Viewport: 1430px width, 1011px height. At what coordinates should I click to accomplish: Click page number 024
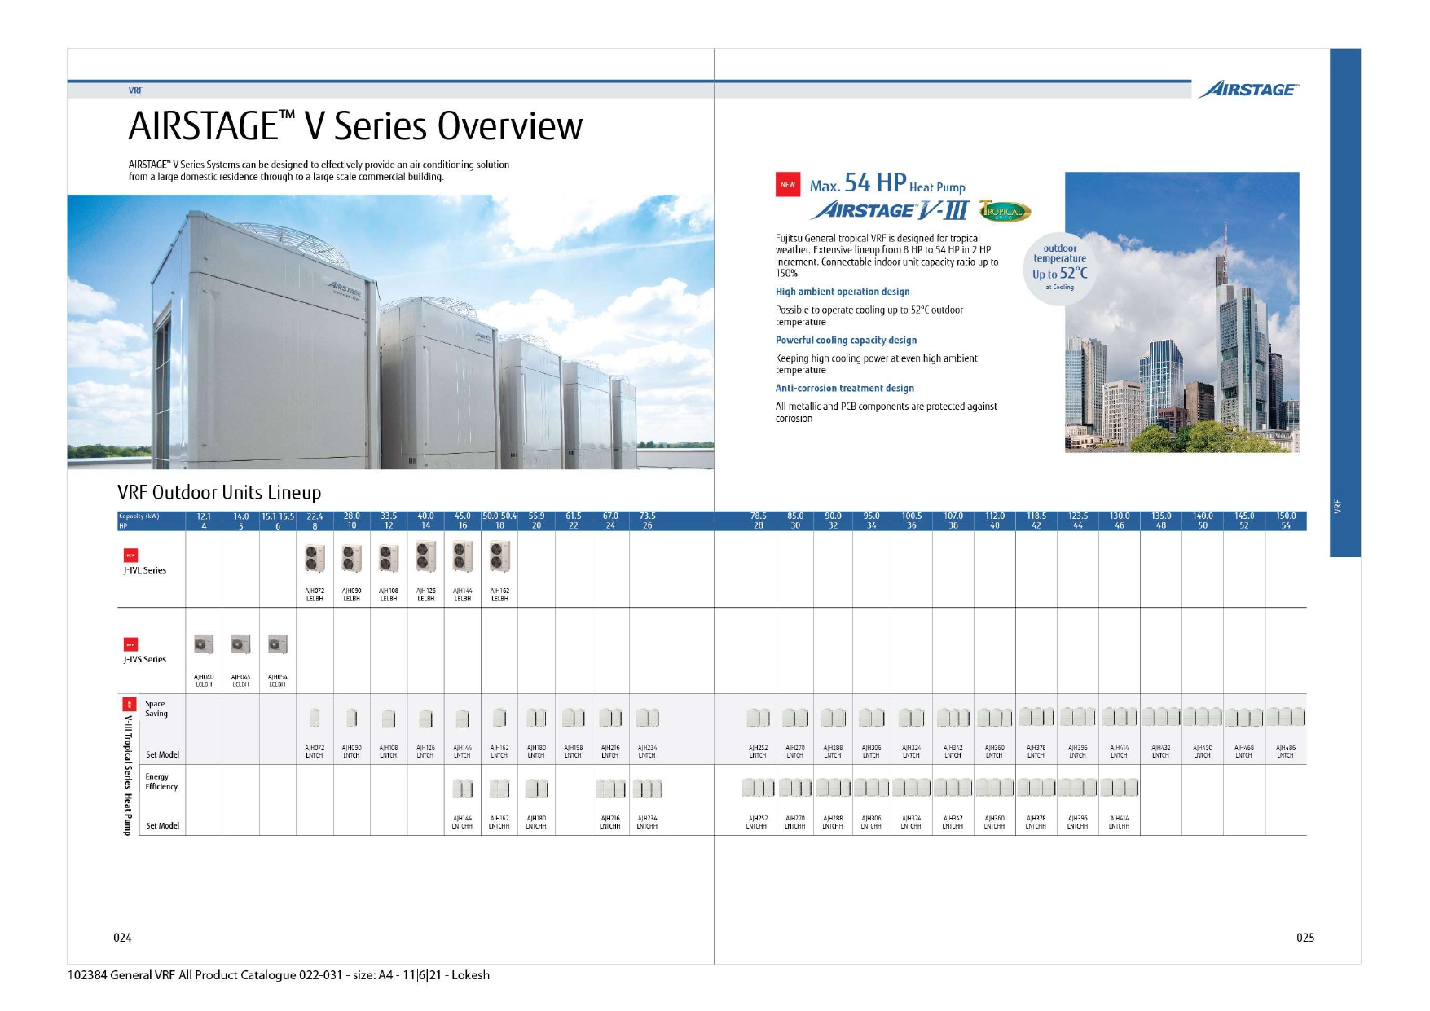122,938
